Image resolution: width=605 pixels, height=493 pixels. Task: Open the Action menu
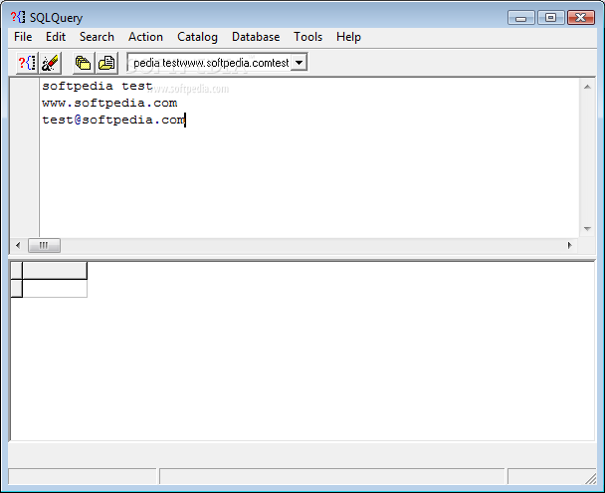[145, 37]
